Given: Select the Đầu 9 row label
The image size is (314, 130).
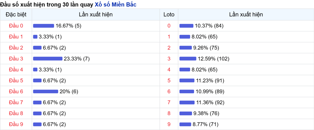Looking at the screenshot, I should (16, 124).
